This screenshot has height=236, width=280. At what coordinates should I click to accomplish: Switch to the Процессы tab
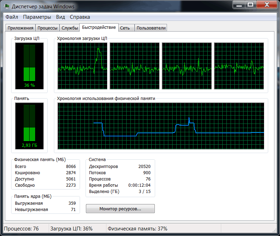(47, 28)
